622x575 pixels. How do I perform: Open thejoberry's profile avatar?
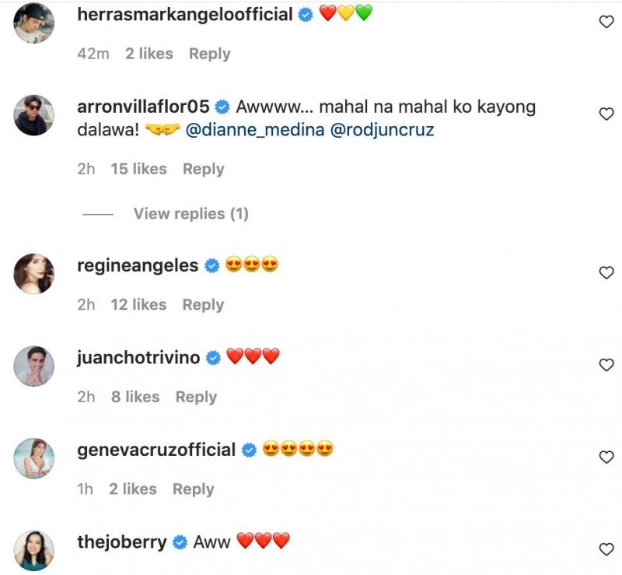click(34, 550)
